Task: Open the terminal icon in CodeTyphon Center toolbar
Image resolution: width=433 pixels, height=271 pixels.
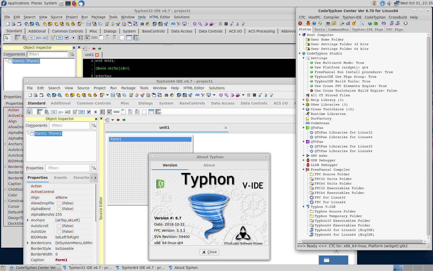Action: [328, 23]
